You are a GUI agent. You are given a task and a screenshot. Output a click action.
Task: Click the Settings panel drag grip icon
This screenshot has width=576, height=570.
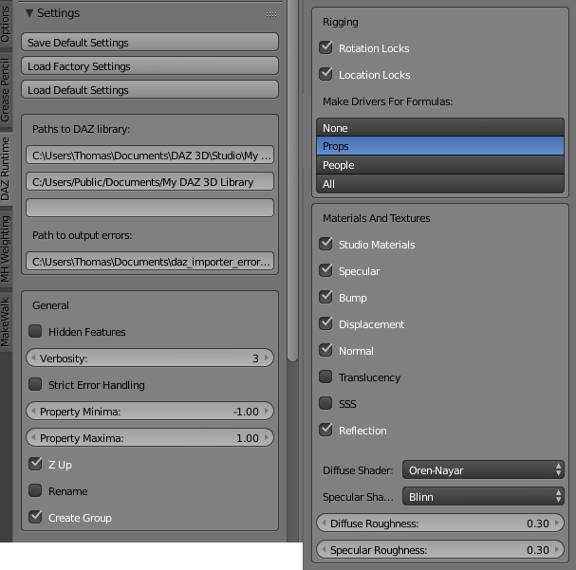tap(271, 14)
